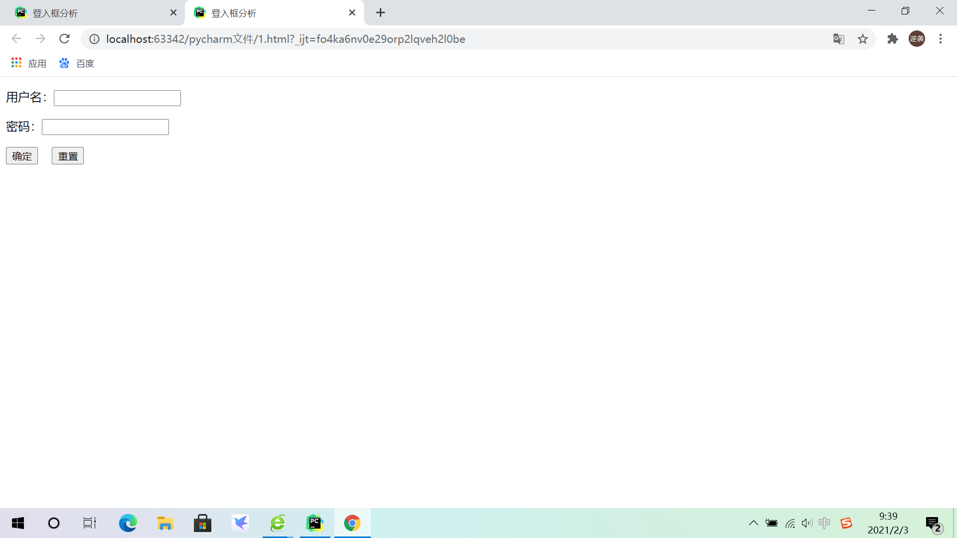Open PyCharm from the taskbar
Viewport: 957px width, 538px height.
(315, 523)
